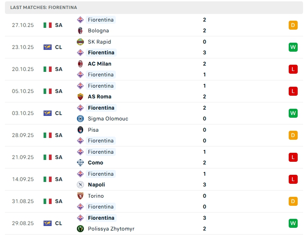308x235 pixels.
Task: Click the AS Roma club crest
Action: (x=80, y=97)
